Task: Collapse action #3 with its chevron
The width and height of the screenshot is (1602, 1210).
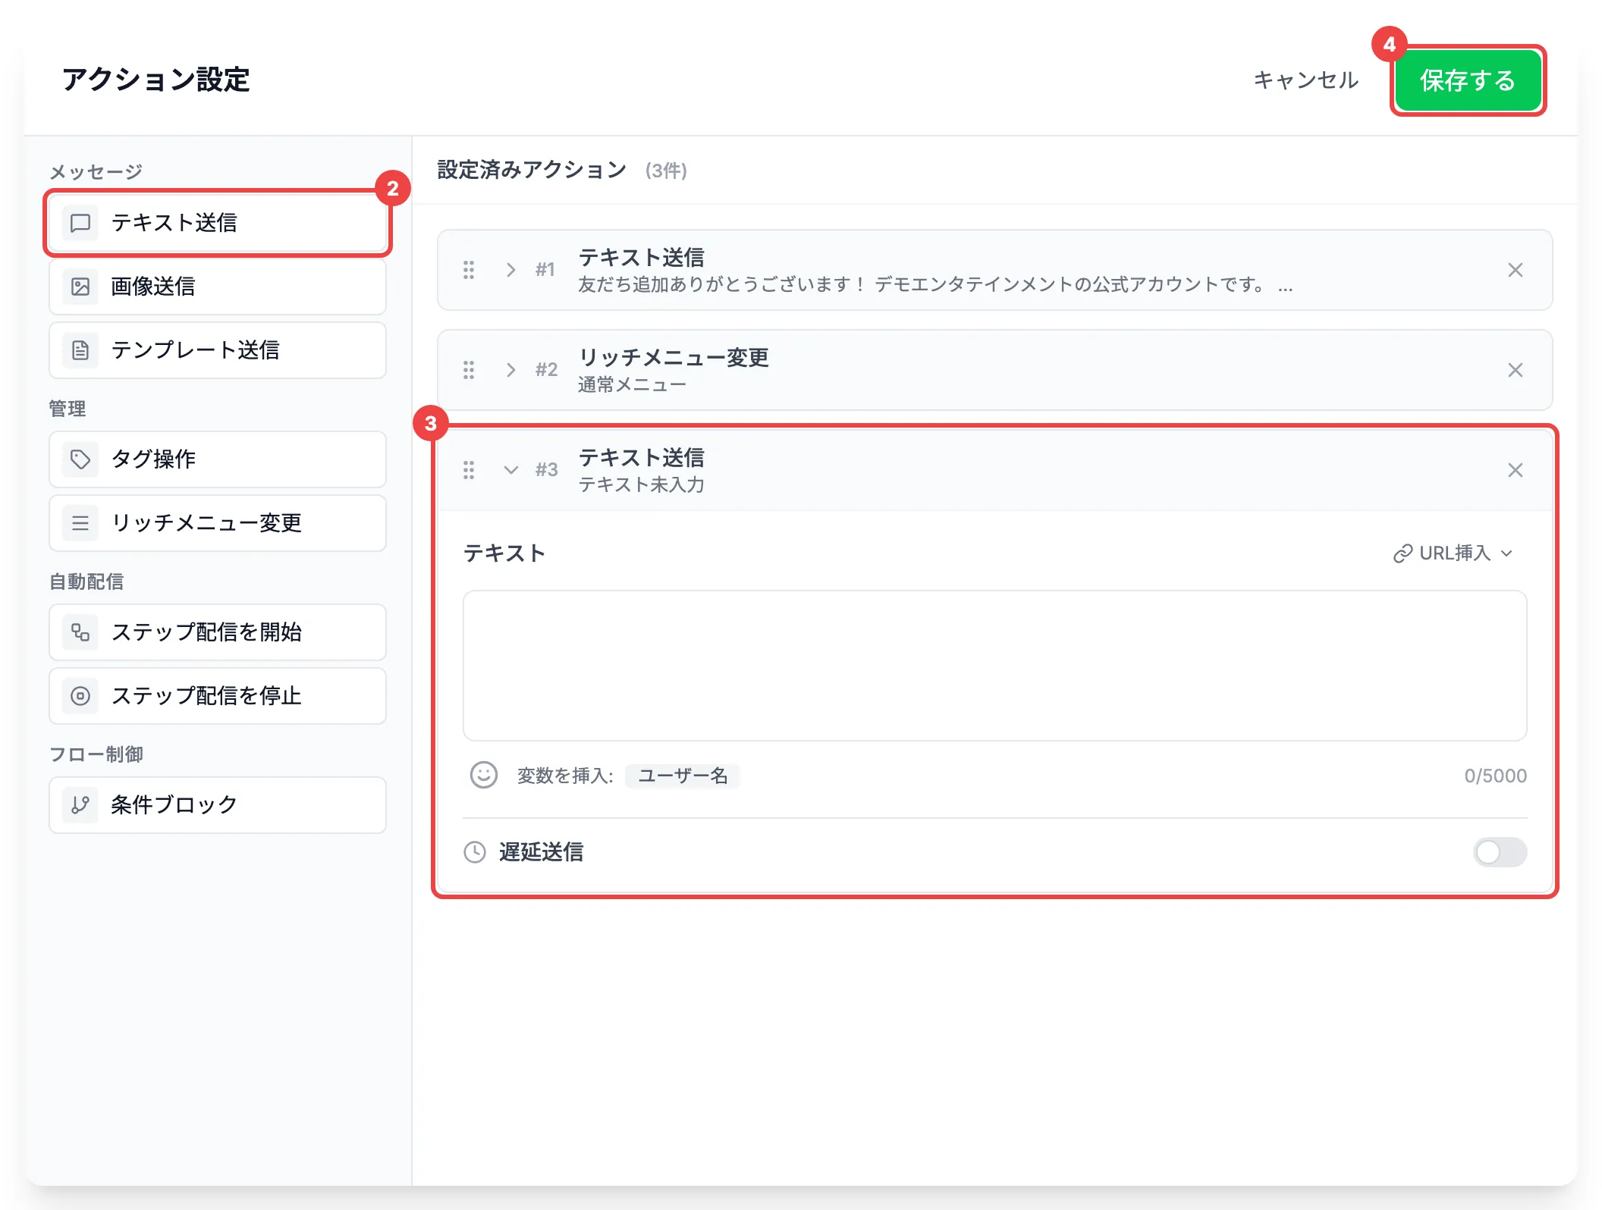Action: (x=511, y=470)
